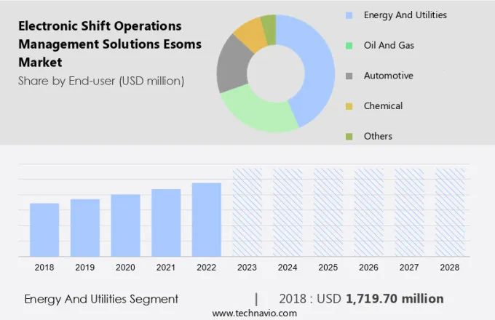Select the 2020 bar in the chart

coord(125,225)
